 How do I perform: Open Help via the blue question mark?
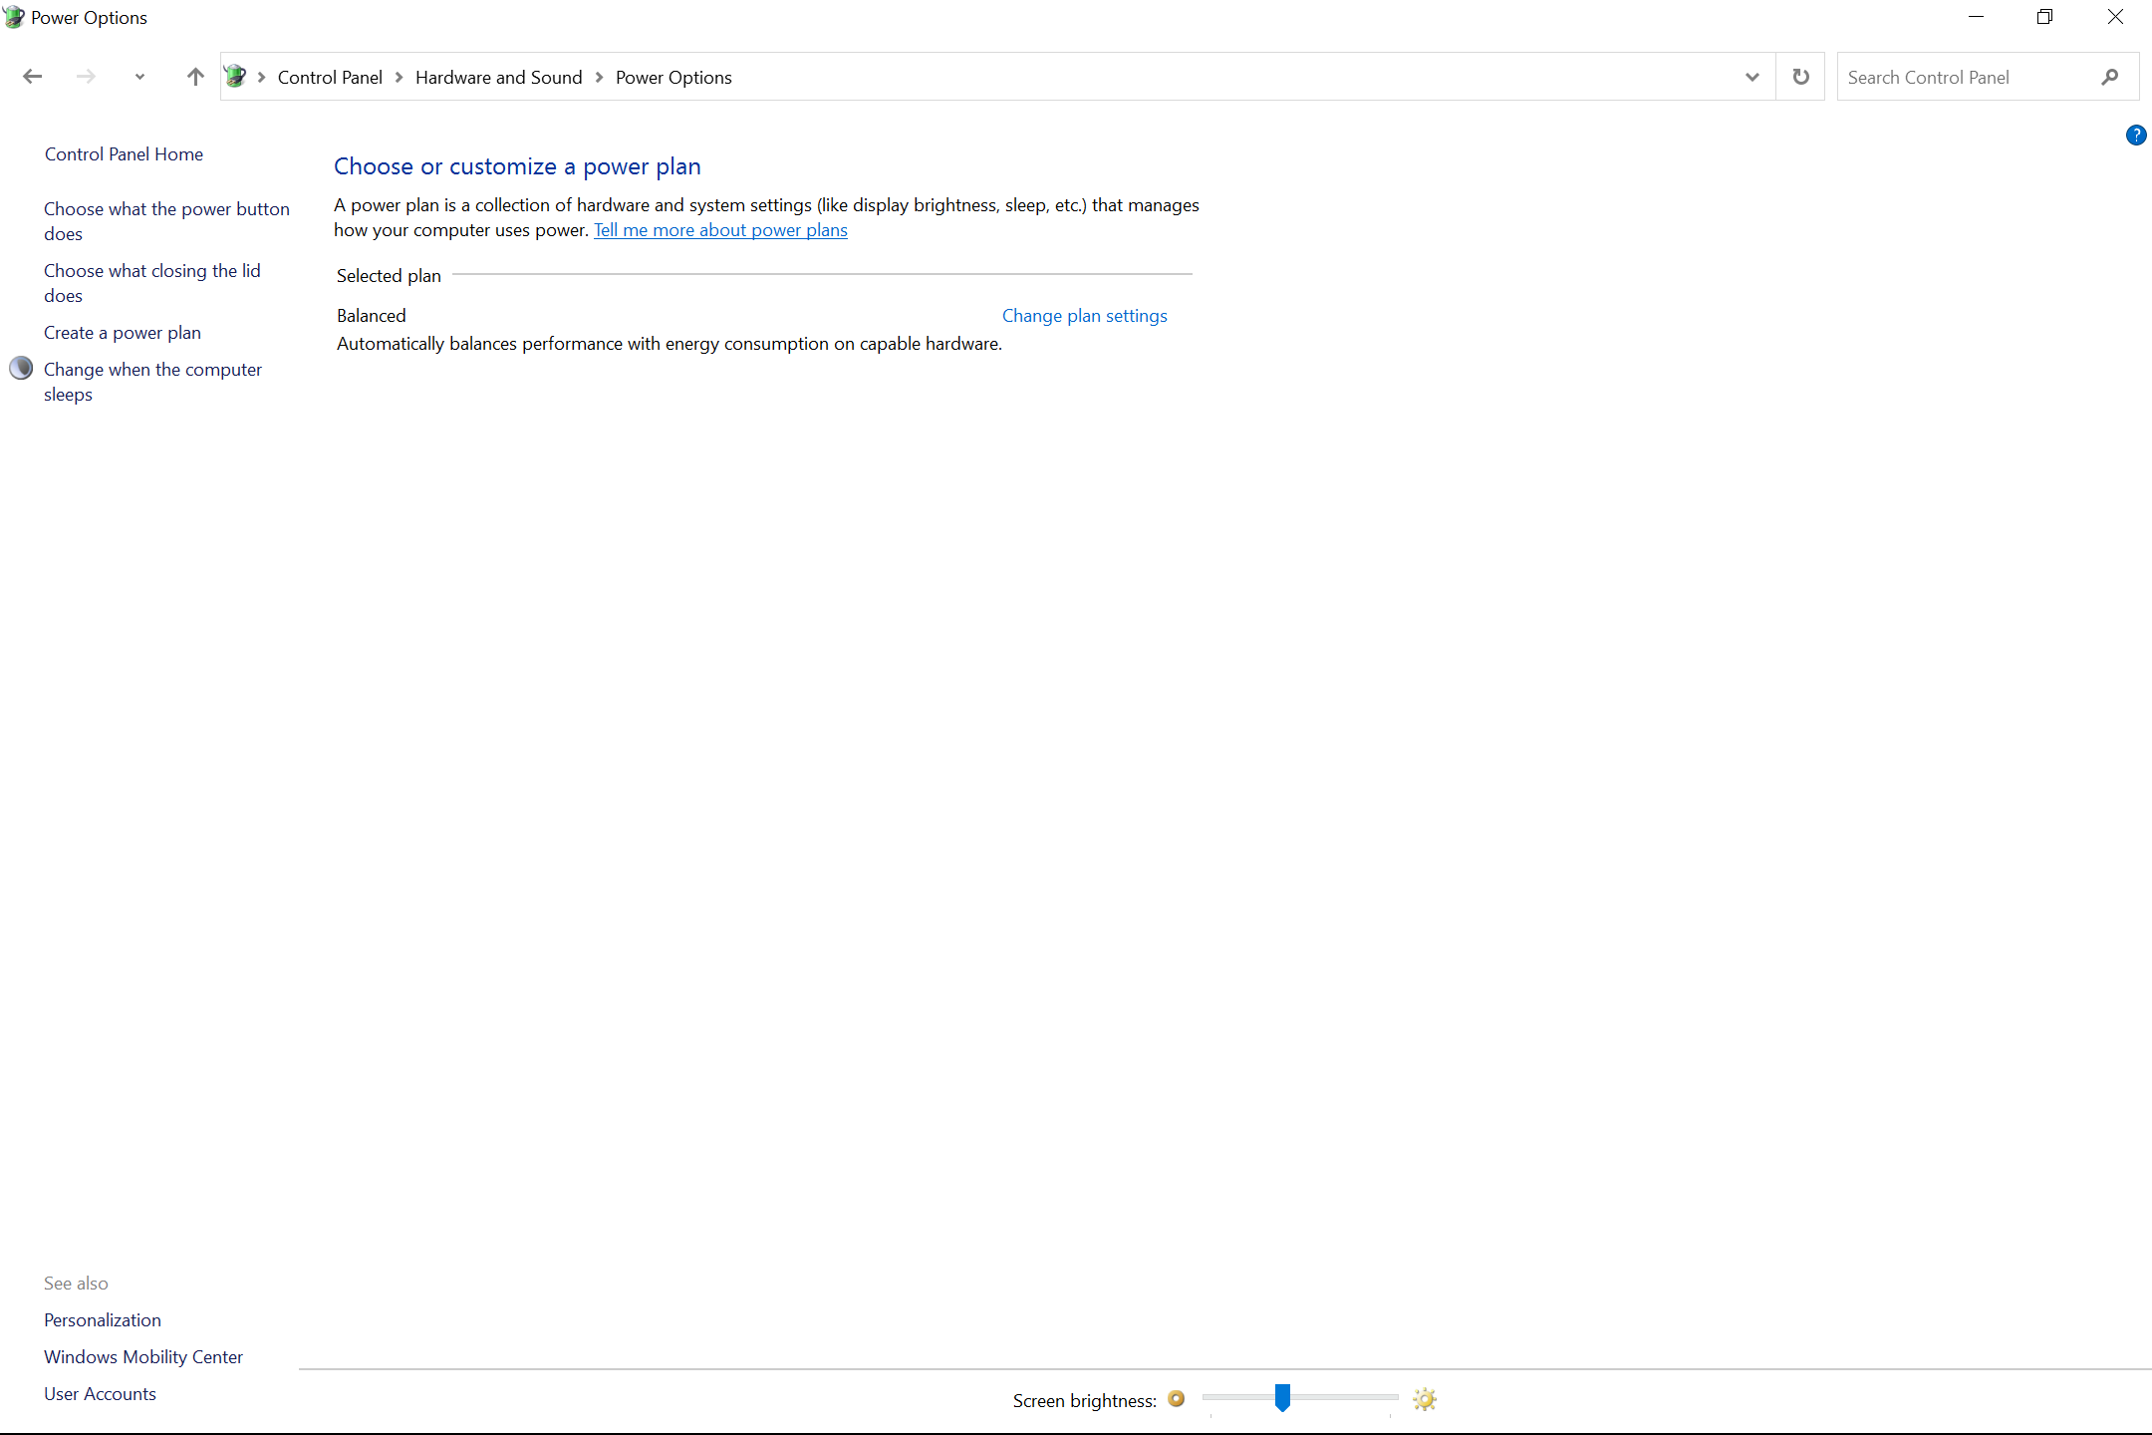point(2135,136)
